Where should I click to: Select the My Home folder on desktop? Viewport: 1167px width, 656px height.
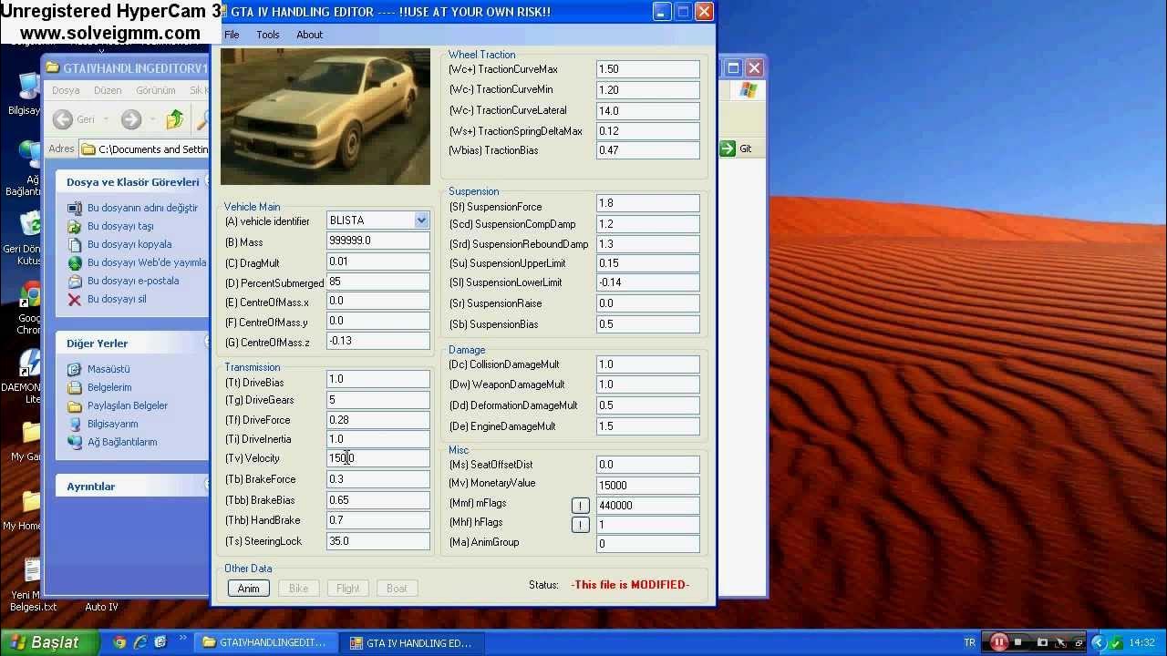tap(29, 502)
